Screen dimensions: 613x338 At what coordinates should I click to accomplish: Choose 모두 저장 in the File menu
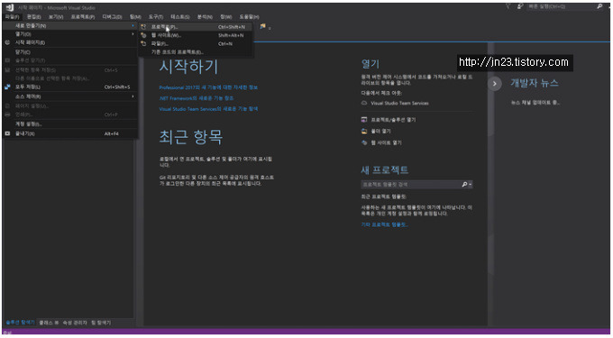(70, 87)
